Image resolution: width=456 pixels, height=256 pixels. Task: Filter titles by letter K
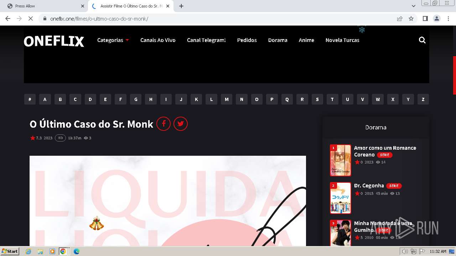196,99
